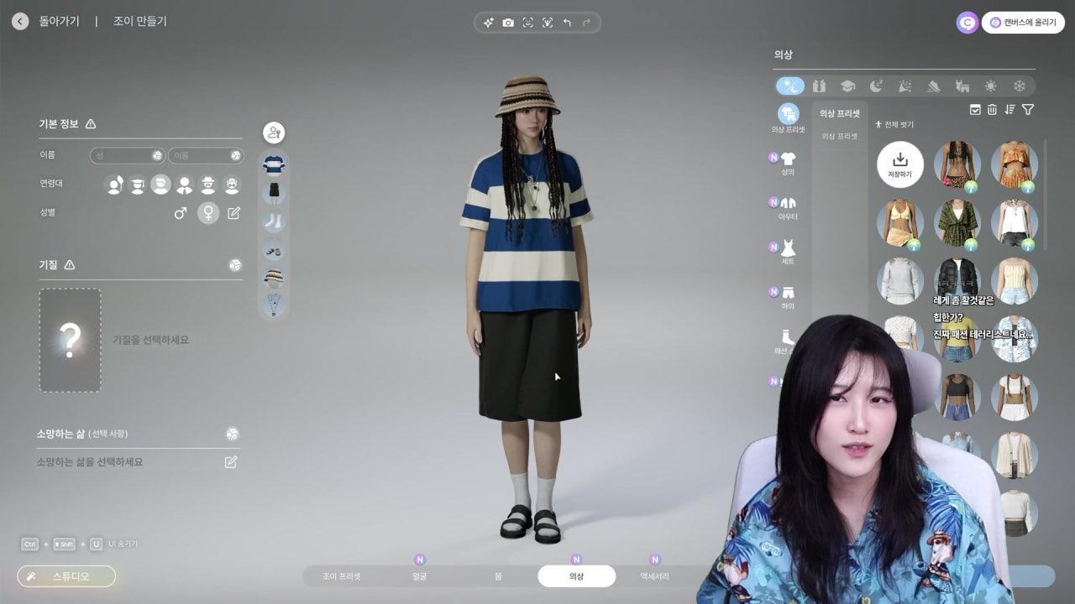Open 의상 프리셋 side category

pos(789,119)
